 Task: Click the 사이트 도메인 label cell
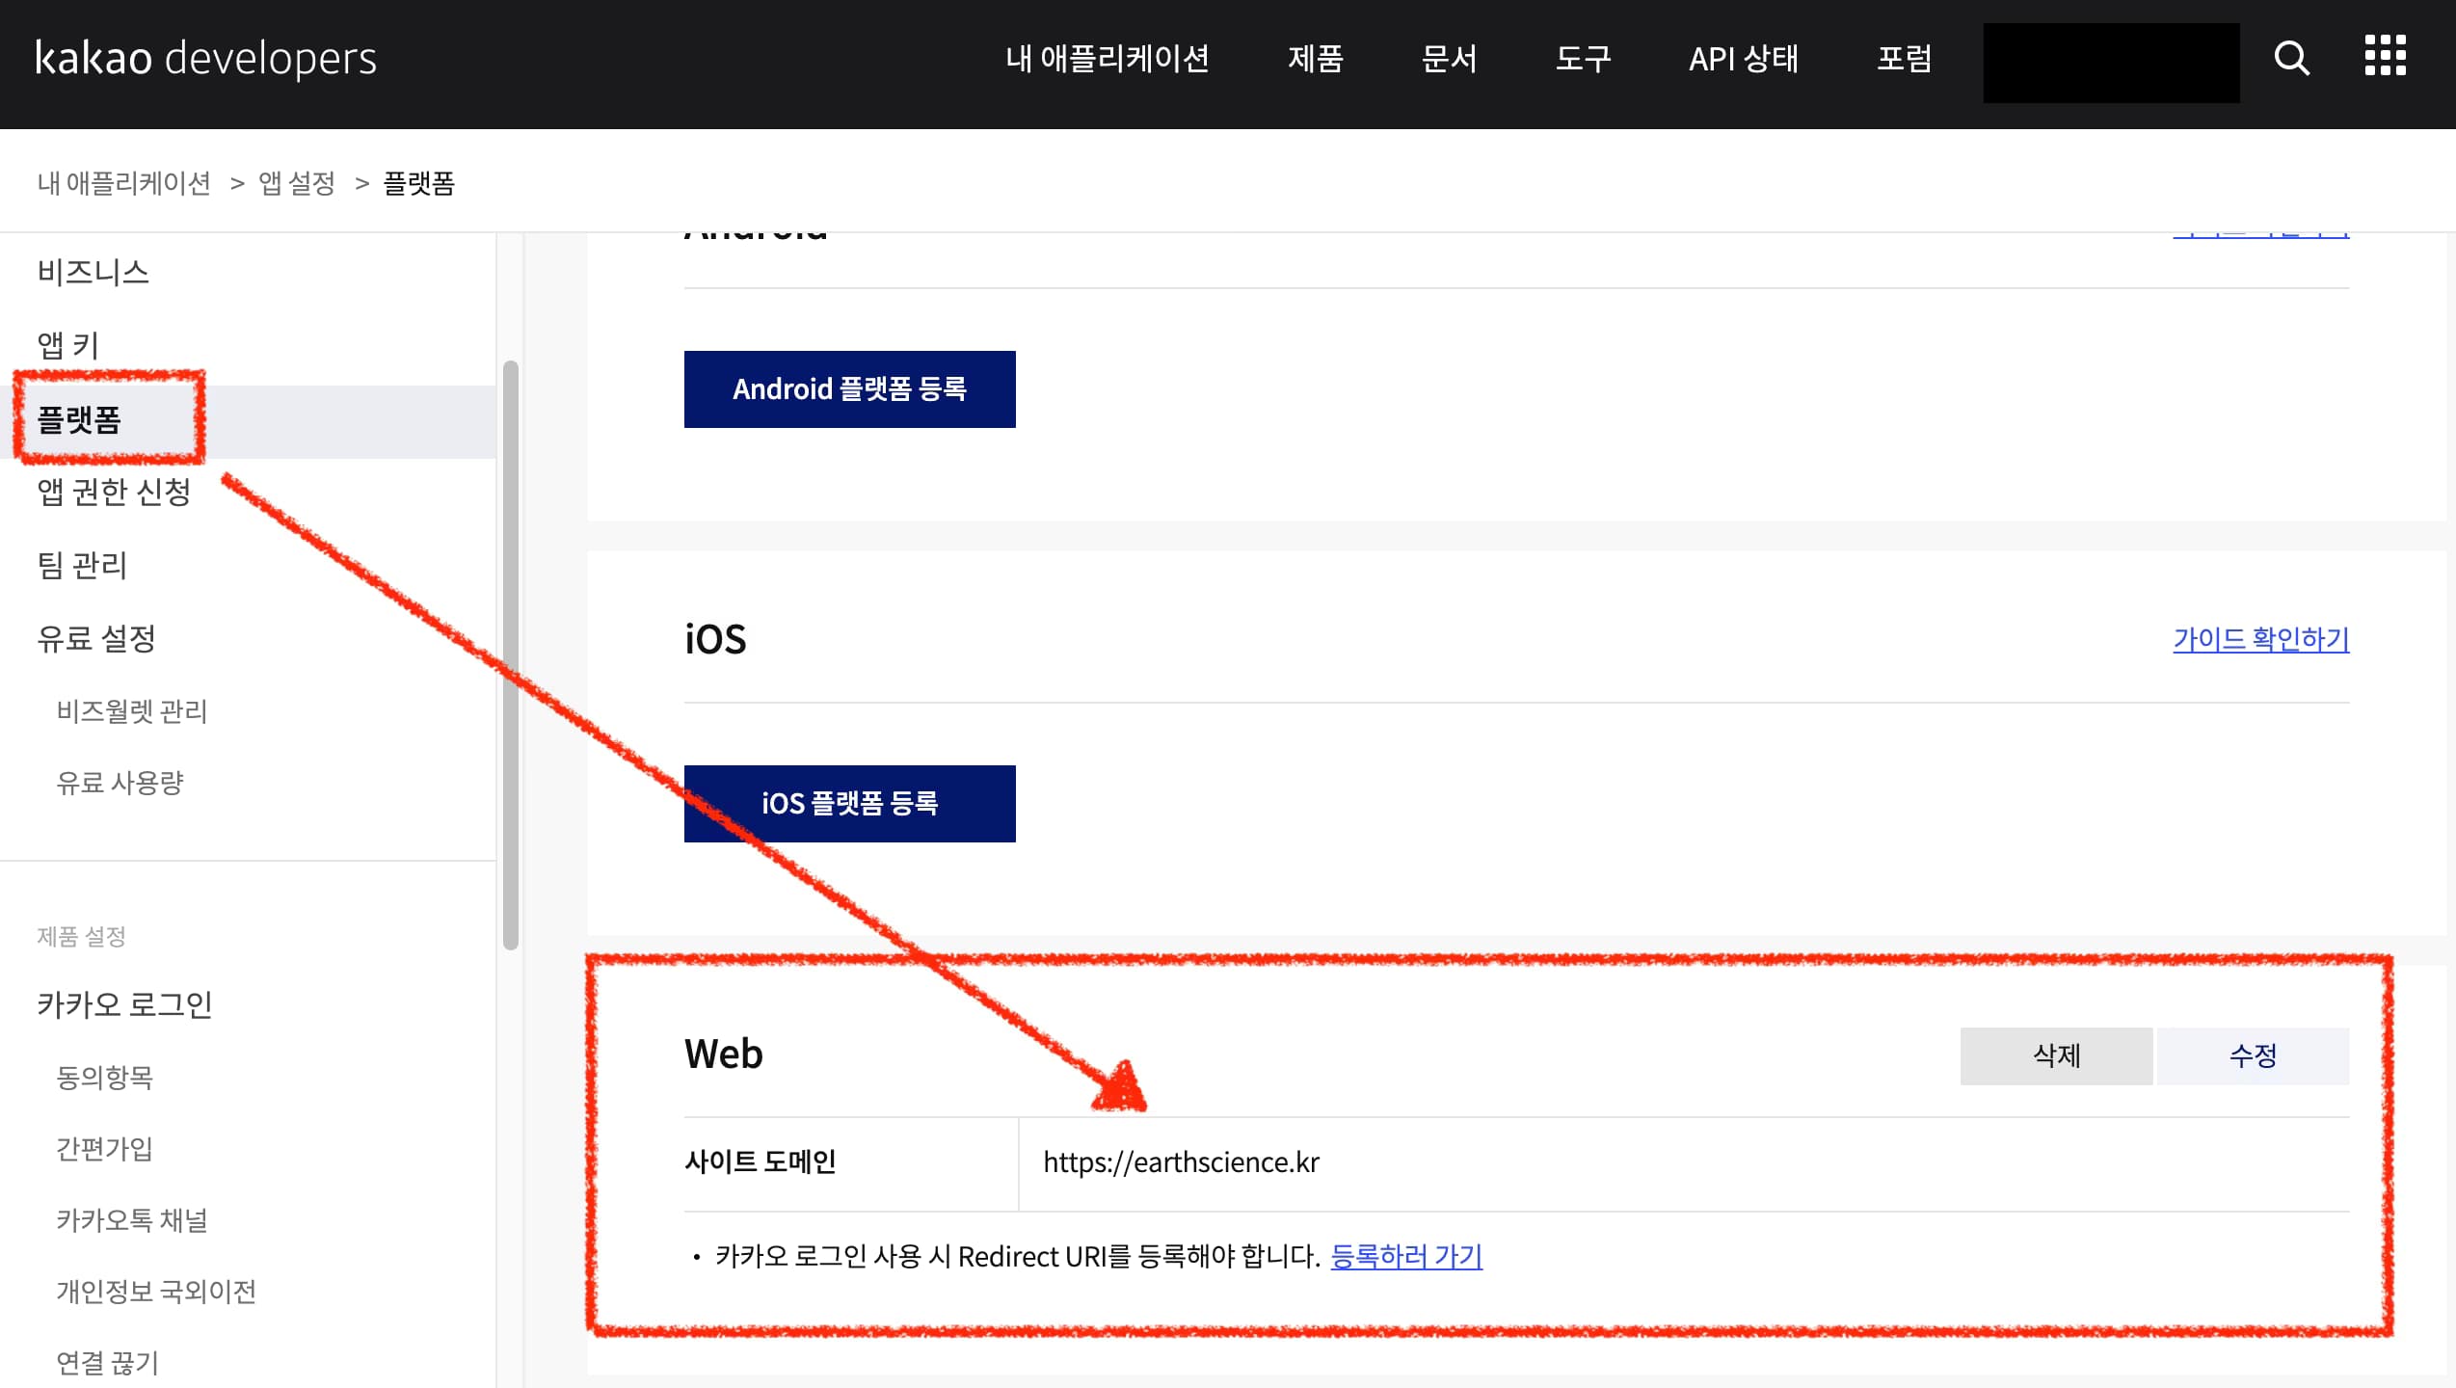coord(851,1163)
